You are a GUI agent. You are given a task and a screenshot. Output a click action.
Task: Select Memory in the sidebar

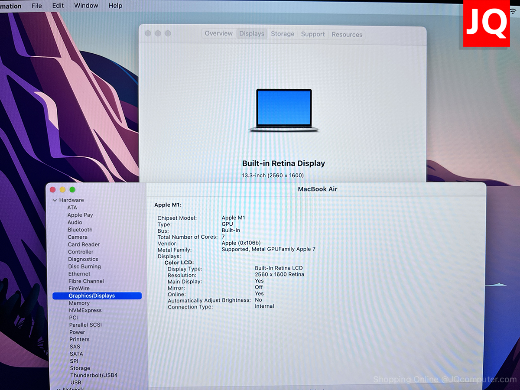pyautogui.click(x=79, y=303)
